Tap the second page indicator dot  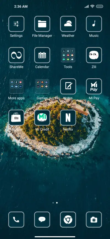coord(57,203)
